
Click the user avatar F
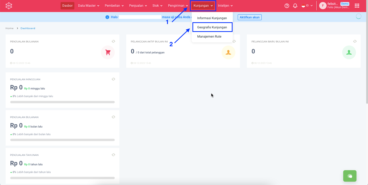(x=323, y=6)
